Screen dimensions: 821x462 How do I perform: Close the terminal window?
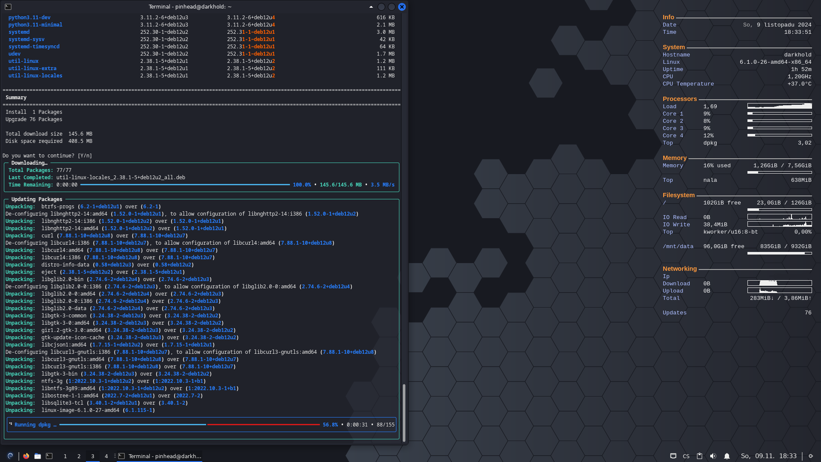coord(402,7)
